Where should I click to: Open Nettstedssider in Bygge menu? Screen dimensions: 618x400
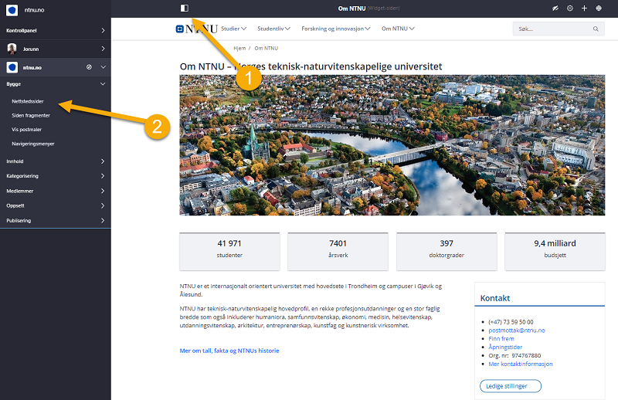pyautogui.click(x=28, y=101)
